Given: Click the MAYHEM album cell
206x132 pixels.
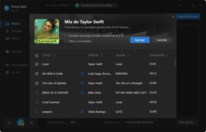Looking at the screenshot, I should pos(121,74).
